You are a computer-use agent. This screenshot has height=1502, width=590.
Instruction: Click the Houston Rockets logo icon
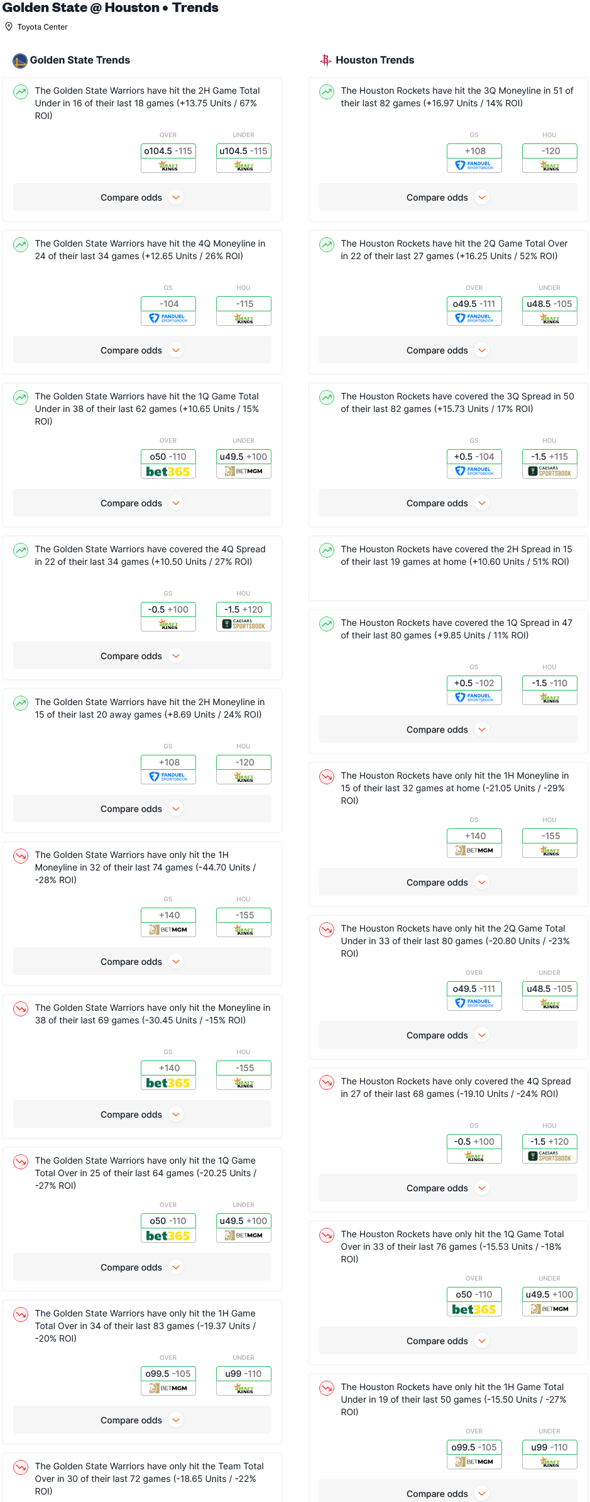325,60
